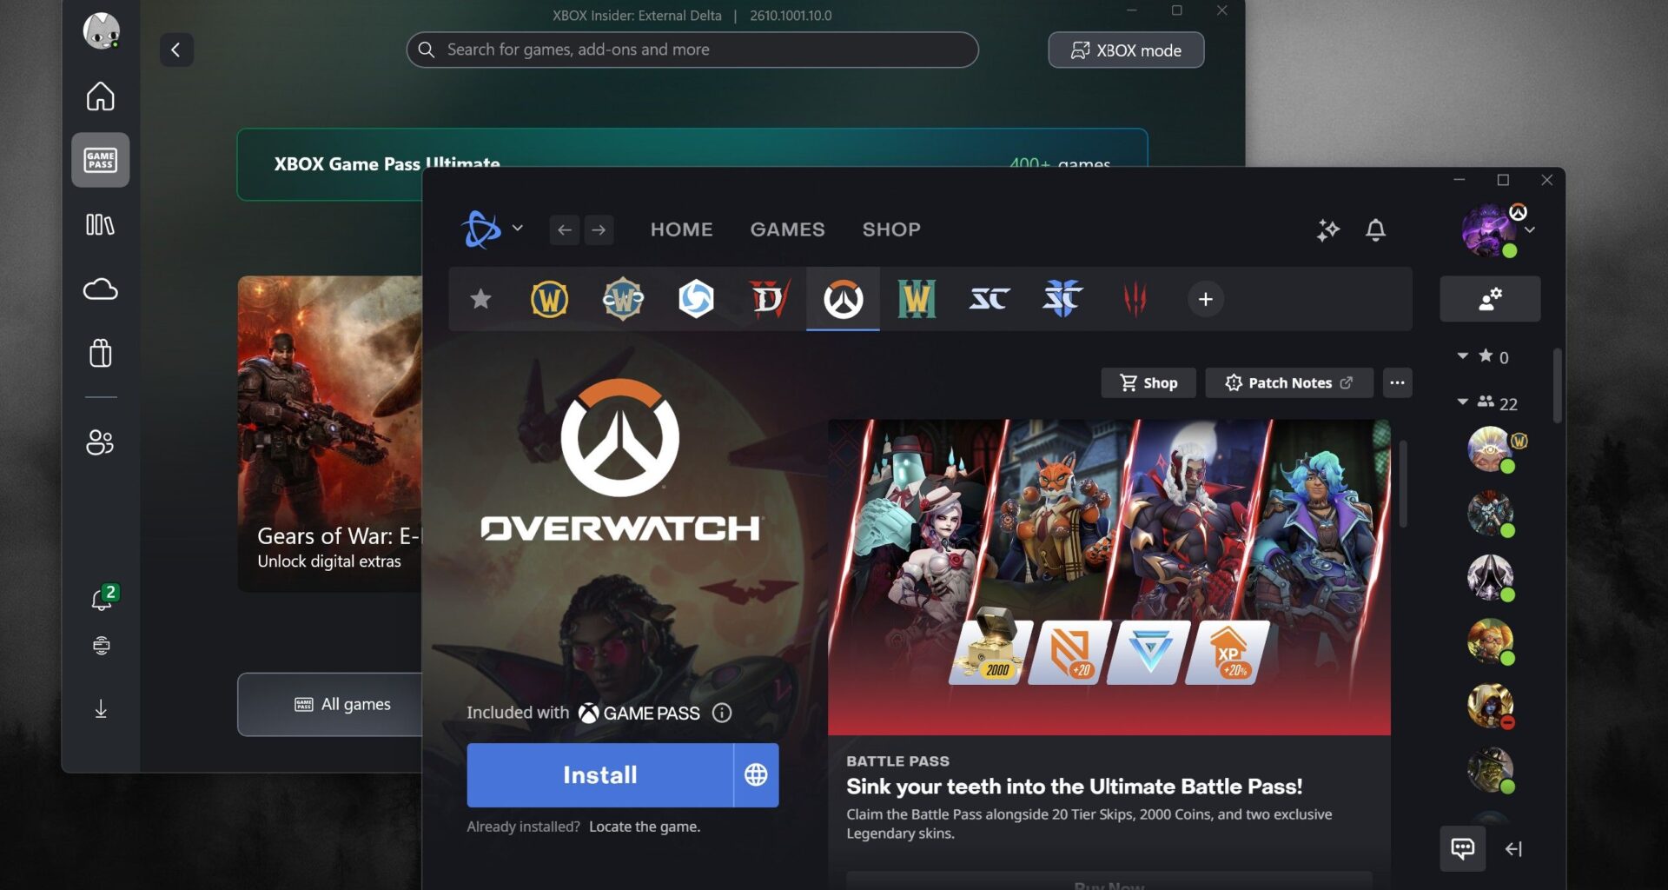Open Battle.net logo menu dropdown
1668x890 pixels.
tap(492, 229)
